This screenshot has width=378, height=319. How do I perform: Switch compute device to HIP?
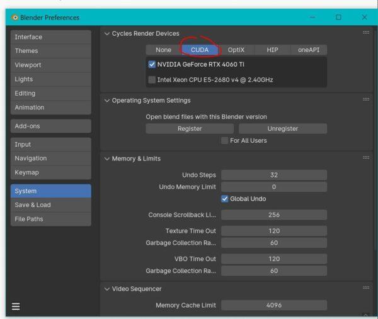272,50
